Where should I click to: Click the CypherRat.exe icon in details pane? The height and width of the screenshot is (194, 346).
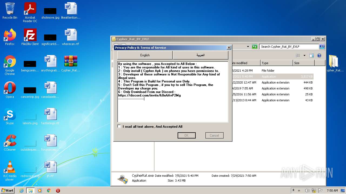[123, 178]
